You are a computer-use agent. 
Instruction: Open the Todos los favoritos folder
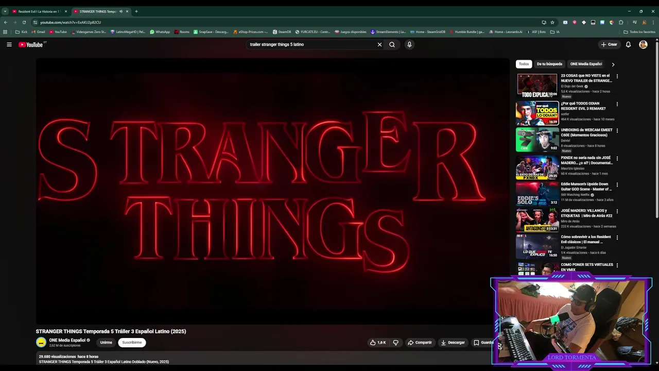click(639, 32)
